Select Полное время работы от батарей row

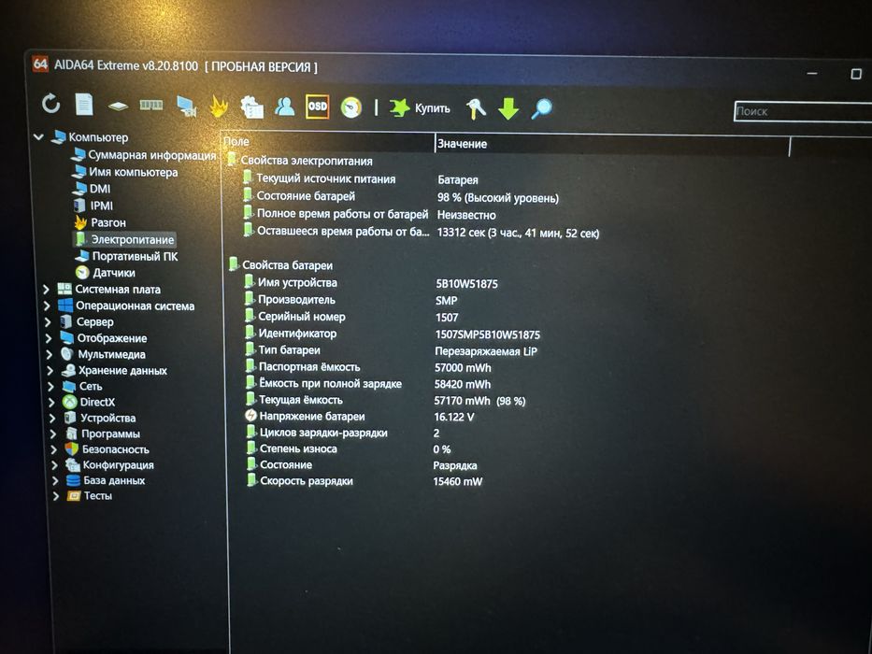pyautogui.click(x=343, y=214)
